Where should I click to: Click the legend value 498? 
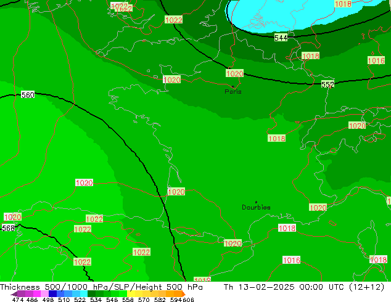coord(48,300)
